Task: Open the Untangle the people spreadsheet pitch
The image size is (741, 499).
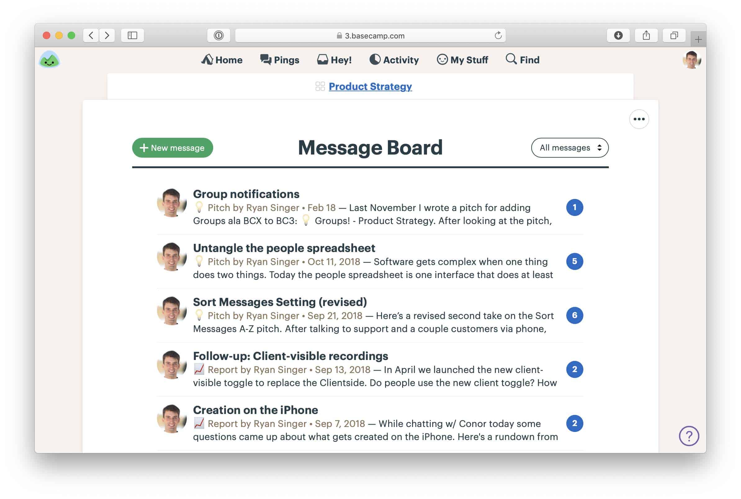Action: (x=283, y=247)
